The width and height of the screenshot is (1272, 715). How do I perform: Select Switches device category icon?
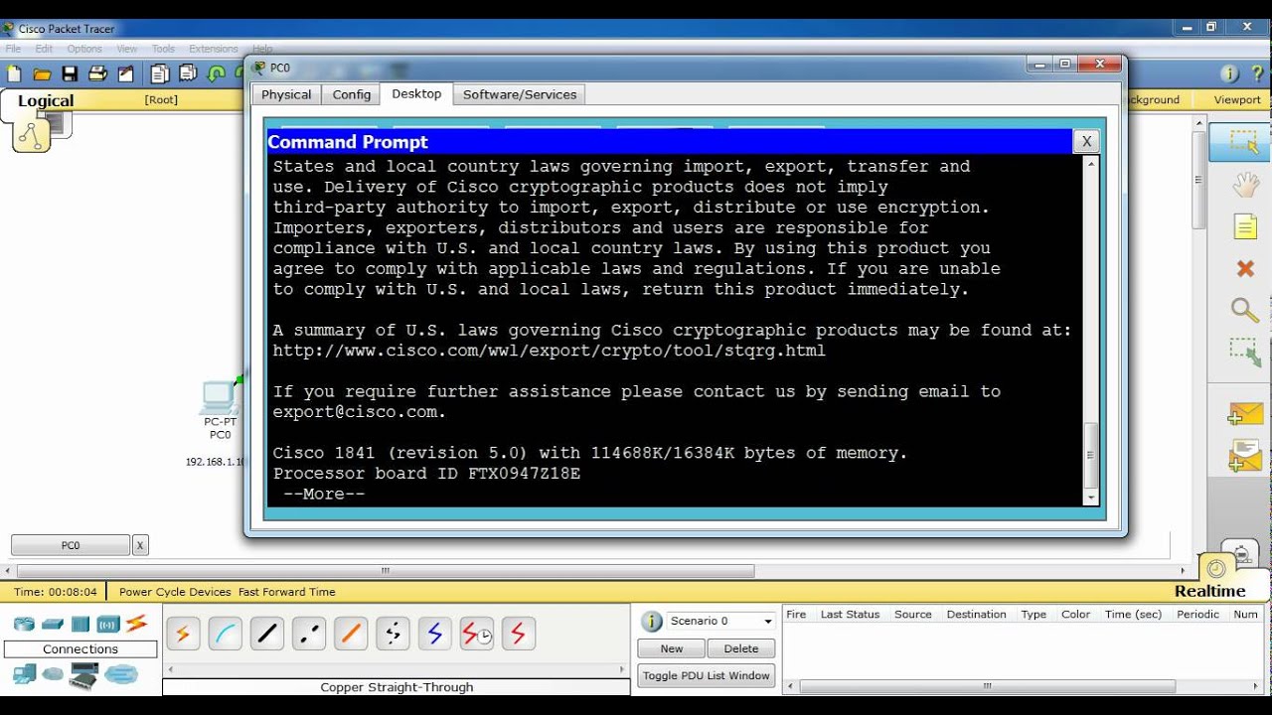[53, 624]
